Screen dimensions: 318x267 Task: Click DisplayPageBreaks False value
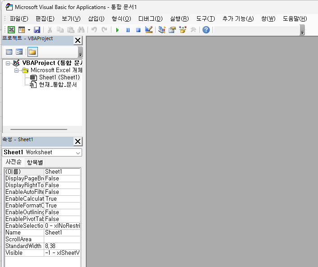tap(62, 179)
